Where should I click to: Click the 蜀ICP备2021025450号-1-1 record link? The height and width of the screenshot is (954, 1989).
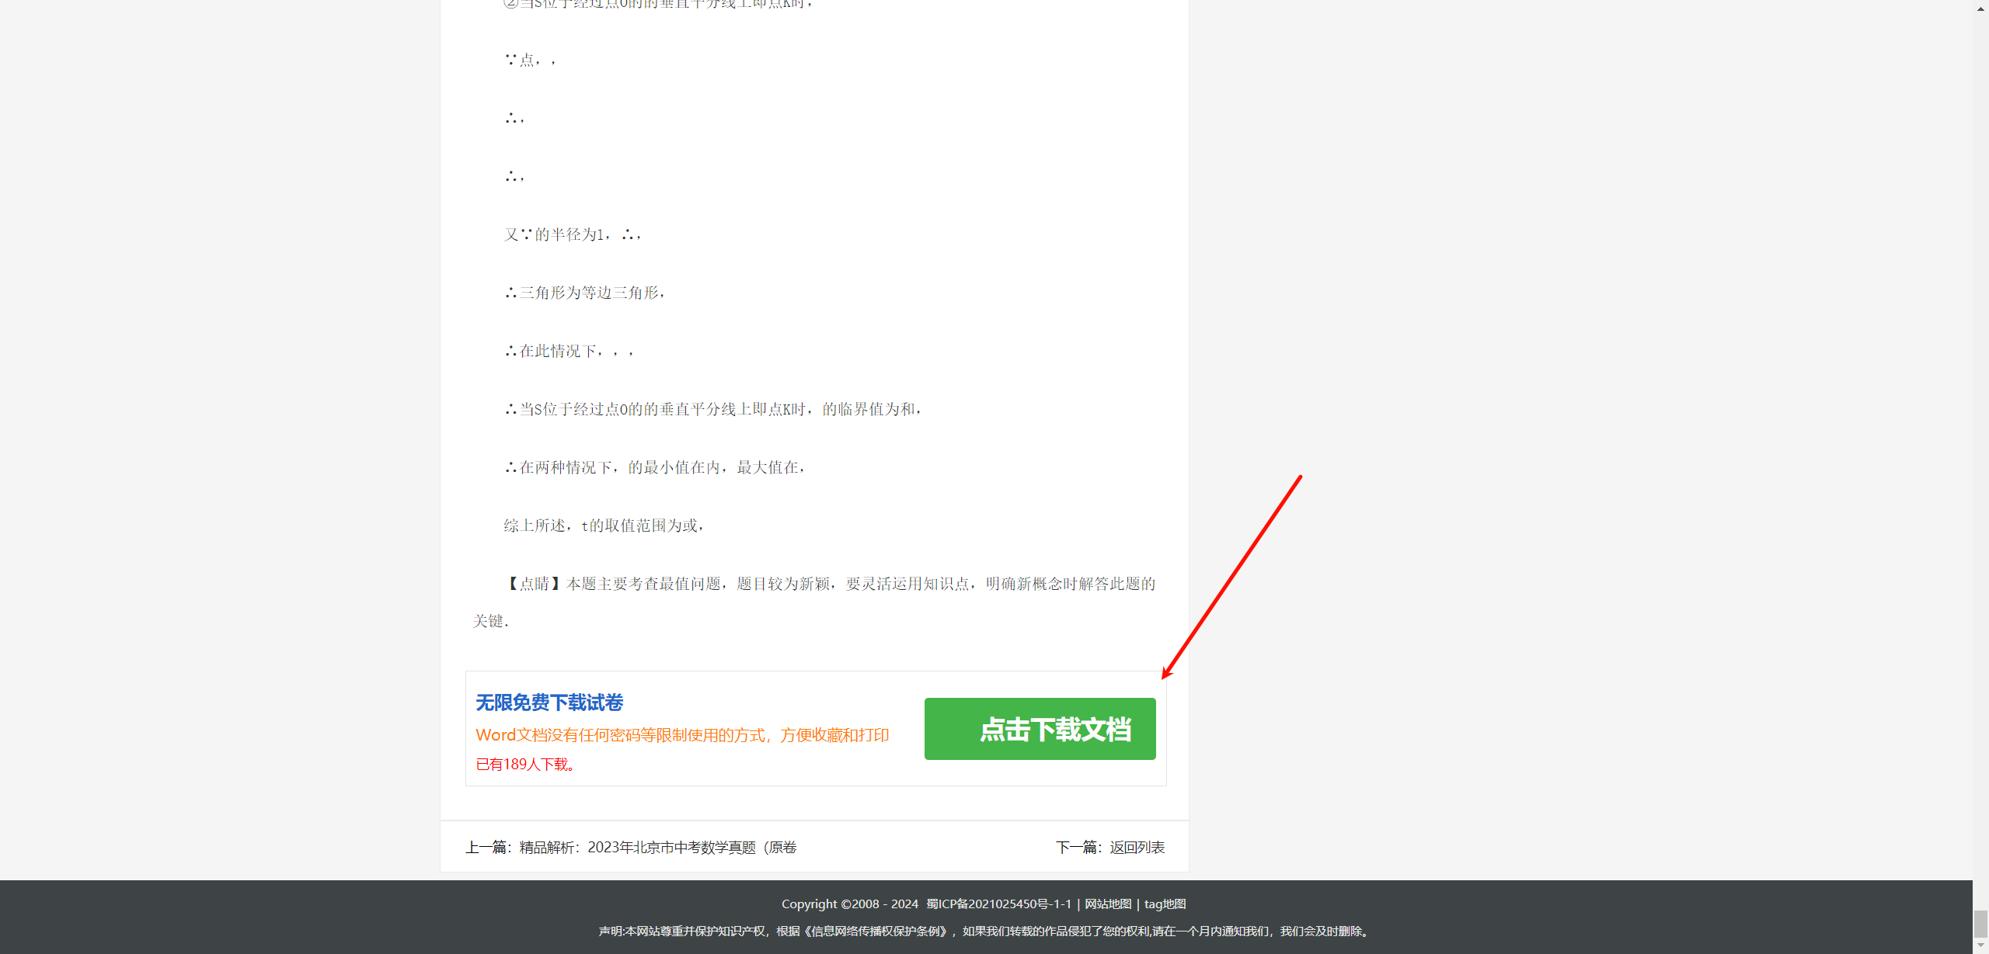[x=998, y=904]
